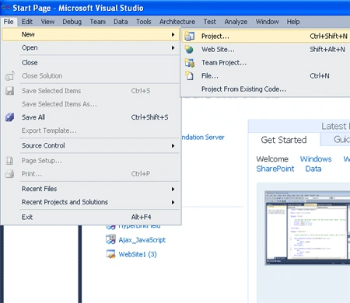The width and height of the screenshot is (350, 303).
Task: Click the Foundation Server link
Action: point(203,137)
